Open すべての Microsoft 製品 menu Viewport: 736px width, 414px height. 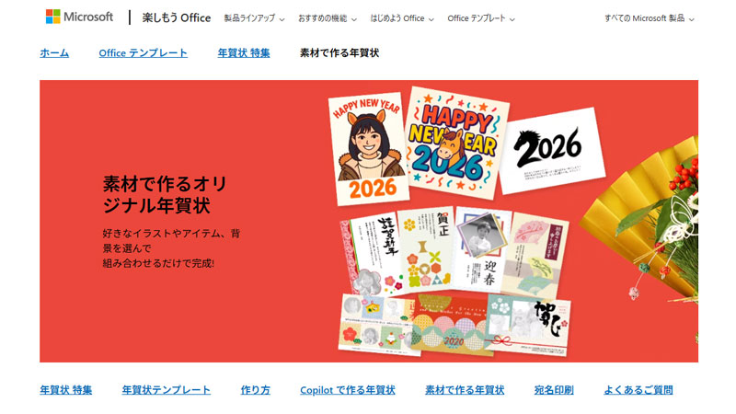click(650, 18)
